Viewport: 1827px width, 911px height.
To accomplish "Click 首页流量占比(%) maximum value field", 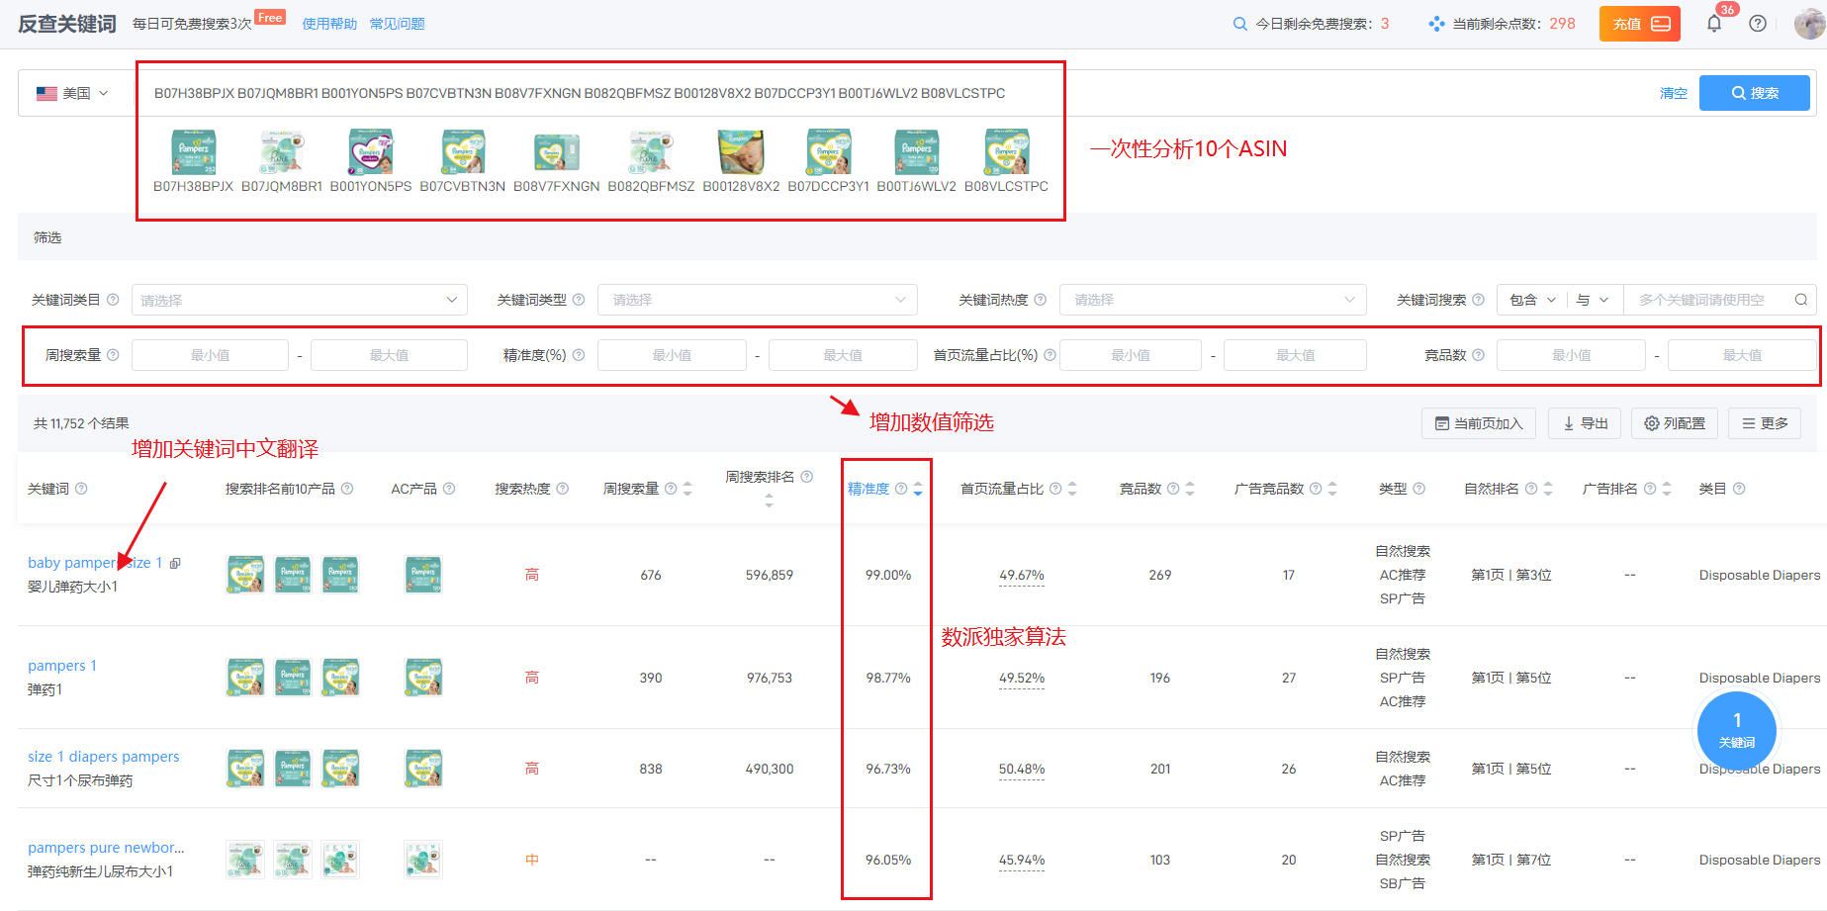I will point(1295,355).
